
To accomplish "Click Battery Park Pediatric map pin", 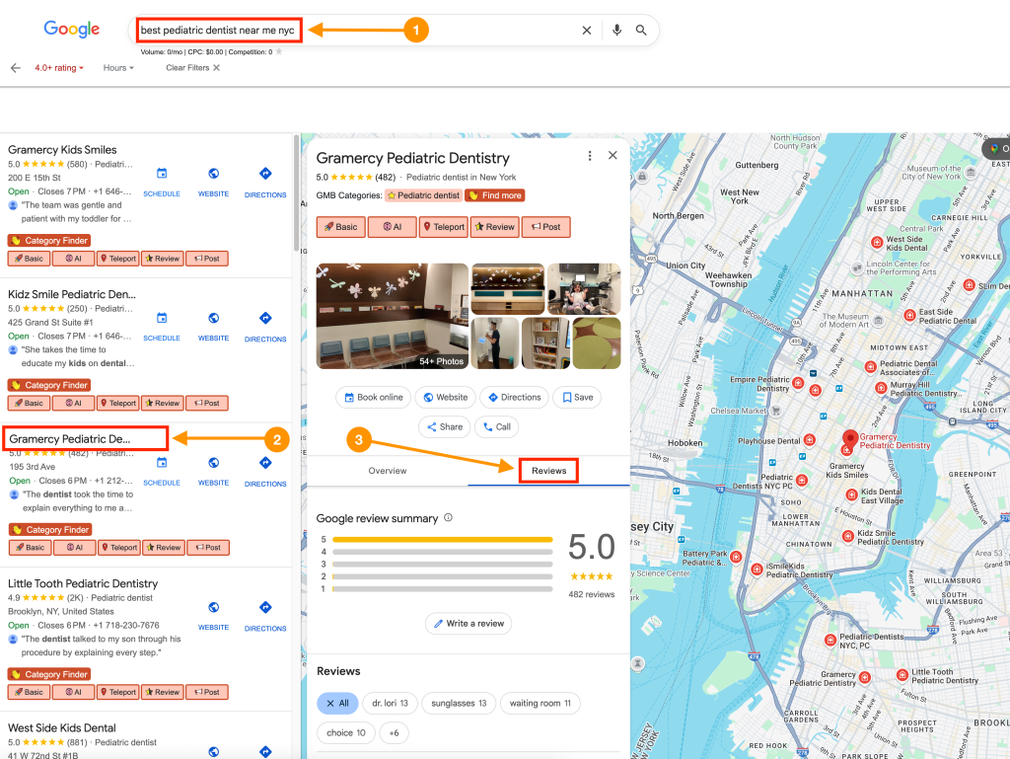I will tap(736, 557).
